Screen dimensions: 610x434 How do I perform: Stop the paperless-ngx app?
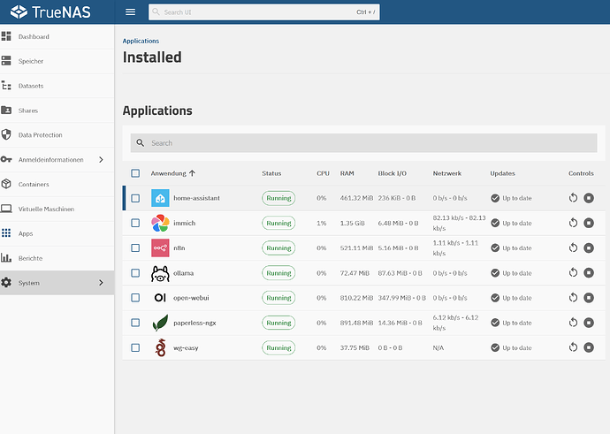589,323
